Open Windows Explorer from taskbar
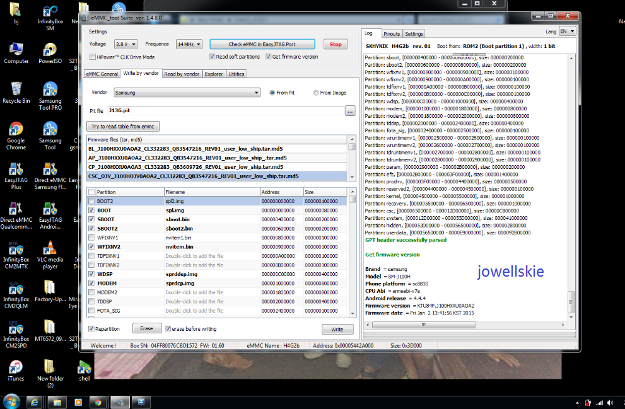Viewport: 625px width, 409px height. [57, 403]
